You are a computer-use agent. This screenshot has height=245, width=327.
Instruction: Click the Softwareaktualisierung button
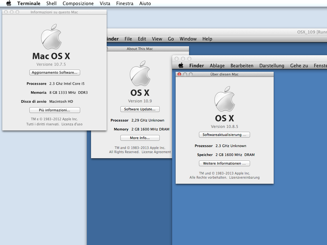[x=224, y=135]
